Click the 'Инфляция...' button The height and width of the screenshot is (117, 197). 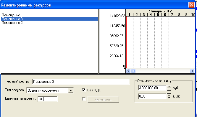[x=103, y=100]
